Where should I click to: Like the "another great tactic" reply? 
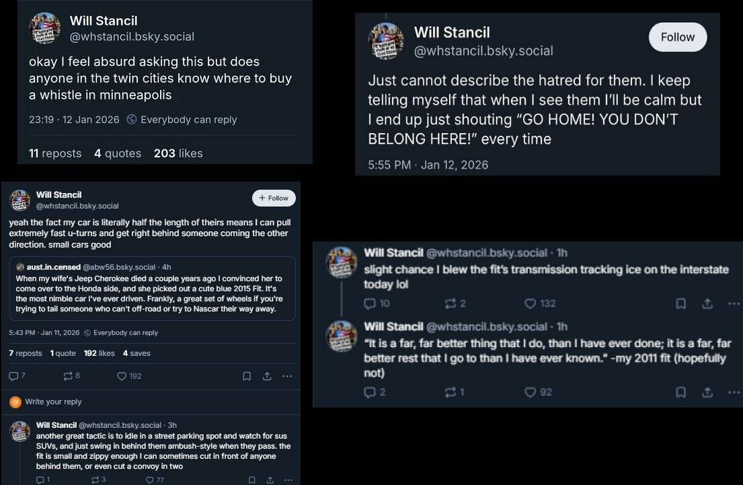click(x=149, y=480)
